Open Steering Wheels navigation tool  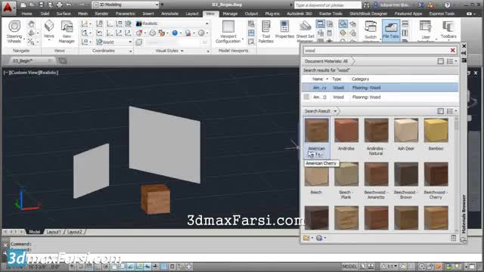14,32
